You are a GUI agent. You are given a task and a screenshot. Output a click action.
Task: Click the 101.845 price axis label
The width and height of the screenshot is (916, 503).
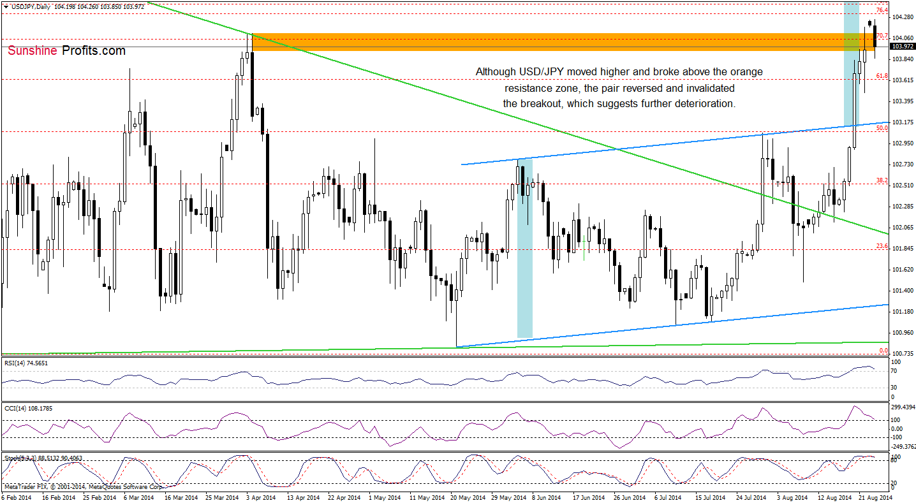click(x=902, y=248)
